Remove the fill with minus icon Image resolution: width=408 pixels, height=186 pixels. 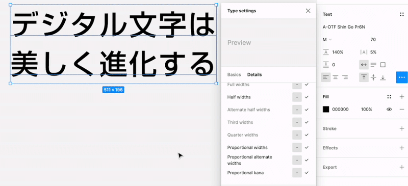click(402, 109)
